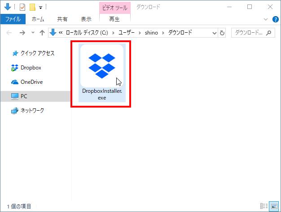Go up one folder level
Viewport: 281px width, 212px height.
point(42,33)
